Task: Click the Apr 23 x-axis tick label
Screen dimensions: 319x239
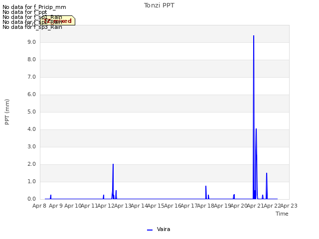Action: click(289, 206)
